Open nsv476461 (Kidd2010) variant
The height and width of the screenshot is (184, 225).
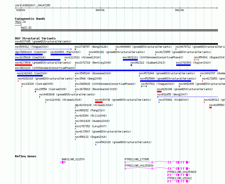(x=174, y=100)
